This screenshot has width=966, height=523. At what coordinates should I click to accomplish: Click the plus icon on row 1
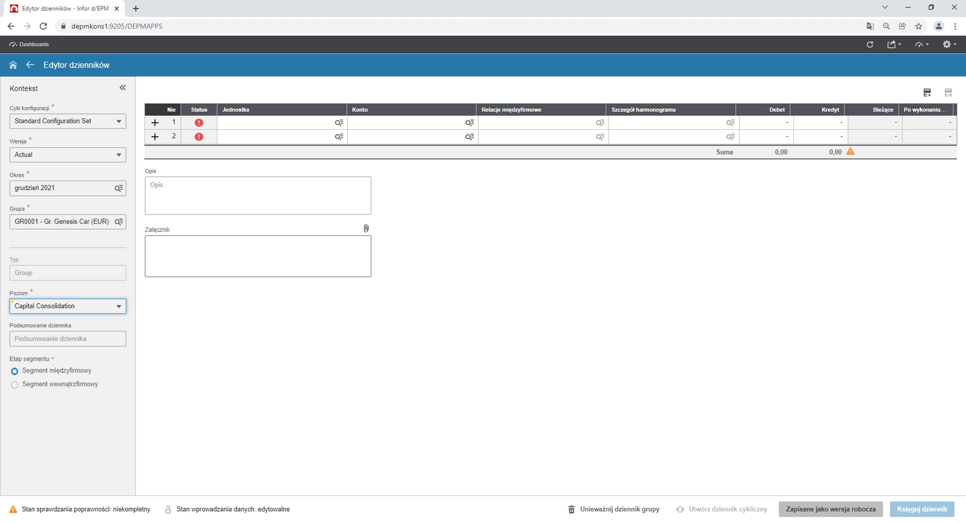[155, 123]
